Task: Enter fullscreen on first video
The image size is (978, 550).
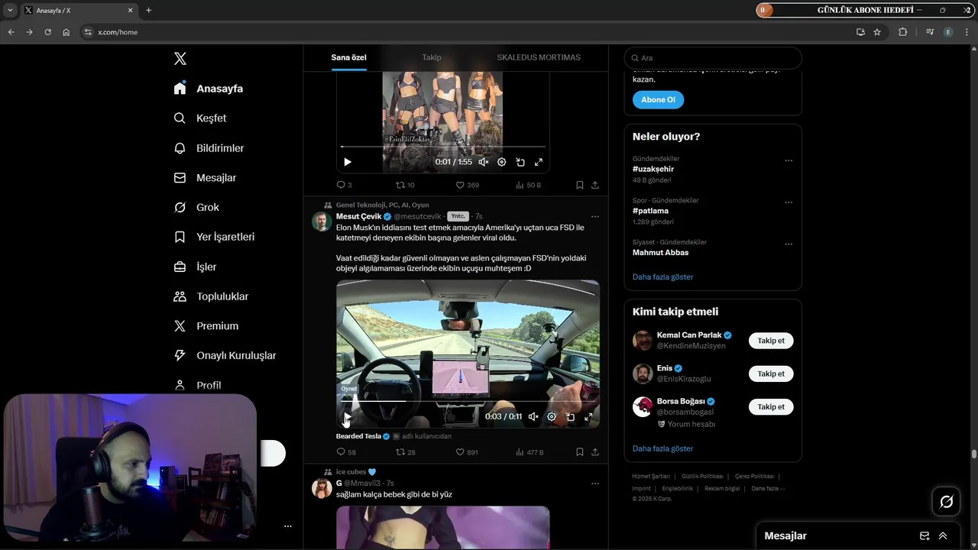Action: (539, 162)
